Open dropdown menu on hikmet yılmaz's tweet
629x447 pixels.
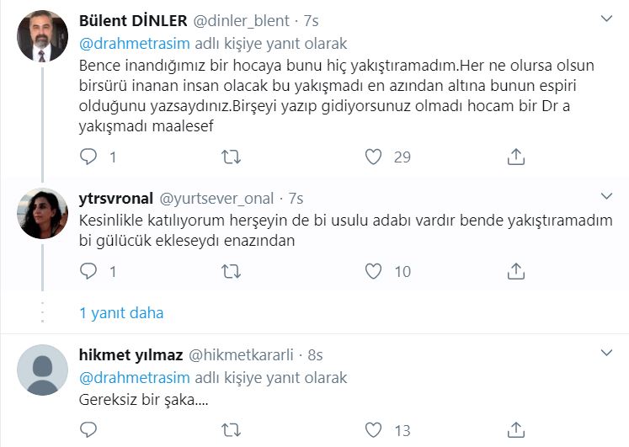coord(605,354)
